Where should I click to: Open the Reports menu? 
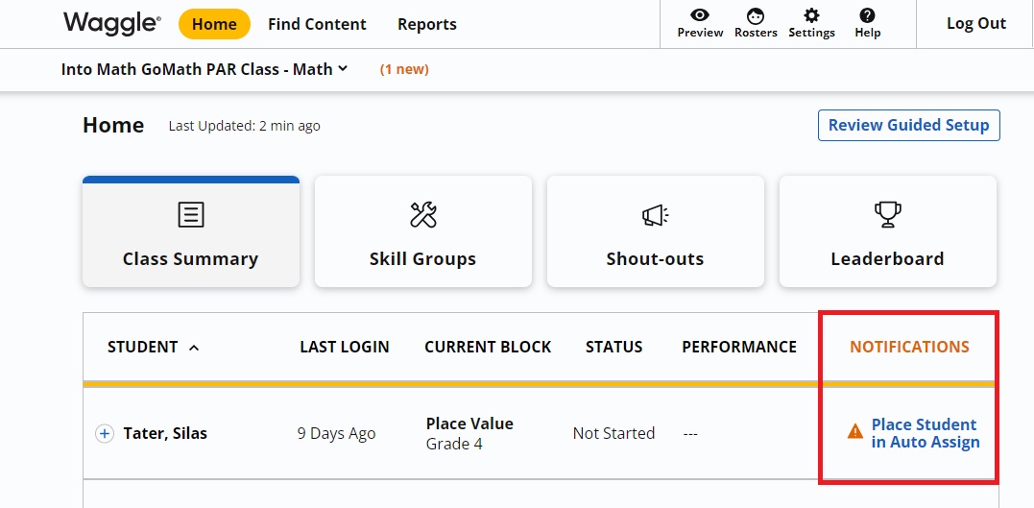(426, 24)
